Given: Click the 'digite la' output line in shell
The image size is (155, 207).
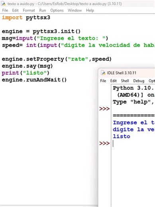Looking at the screenshot, I should tap(134, 129).
